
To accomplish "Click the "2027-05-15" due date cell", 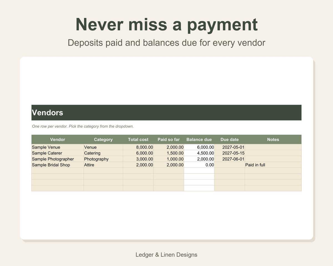I will [230, 153].
